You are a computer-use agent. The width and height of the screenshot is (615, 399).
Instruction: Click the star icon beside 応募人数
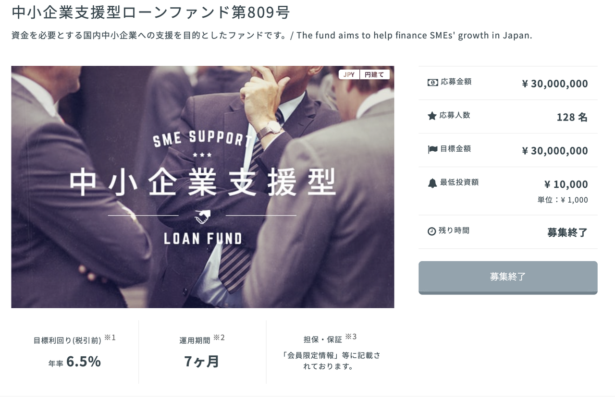click(432, 116)
